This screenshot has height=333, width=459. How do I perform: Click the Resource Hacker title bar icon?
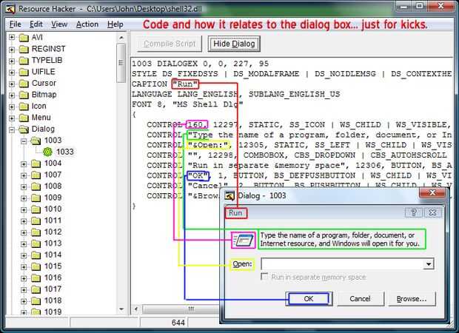10,9
